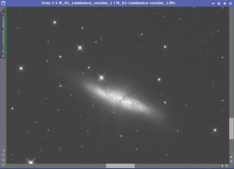Click the concentric circles icon in the side strip
This screenshot has height=169, width=234.
click(3, 165)
